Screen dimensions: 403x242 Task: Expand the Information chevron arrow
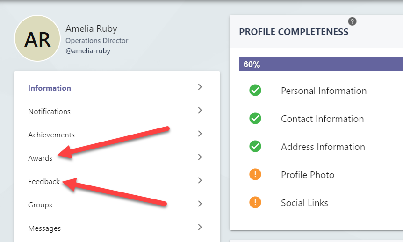(x=200, y=87)
